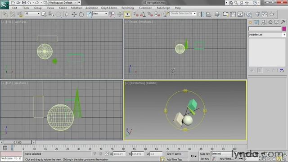Toggle Angle Snap
The height and width of the screenshot is (162, 288).
point(143,14)
